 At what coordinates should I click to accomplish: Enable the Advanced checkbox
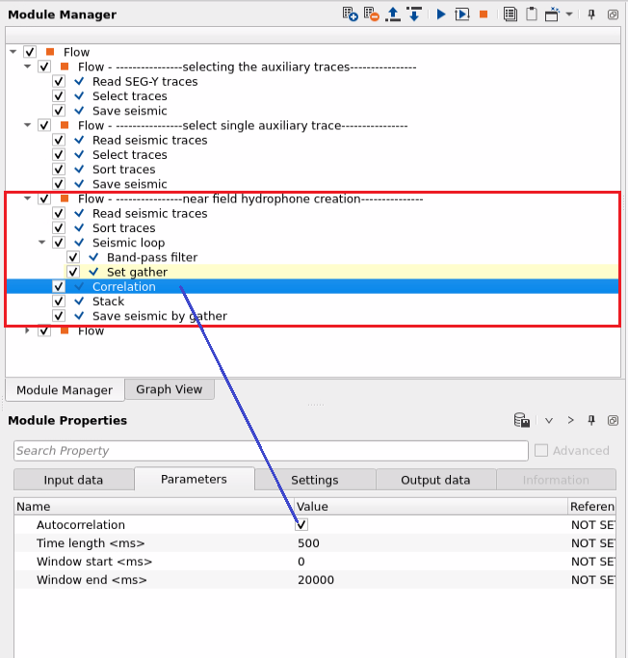coord(541,451)
